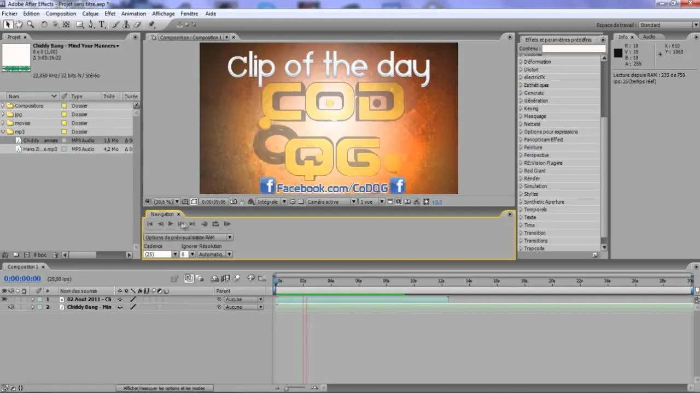Jump to last frame in Navigation panel
The width and height of the screenshot is (700, 393).
[x=192, y=224]
